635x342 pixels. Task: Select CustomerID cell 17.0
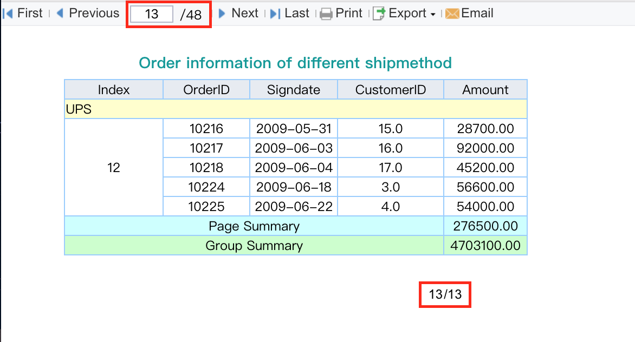point(391,167)
